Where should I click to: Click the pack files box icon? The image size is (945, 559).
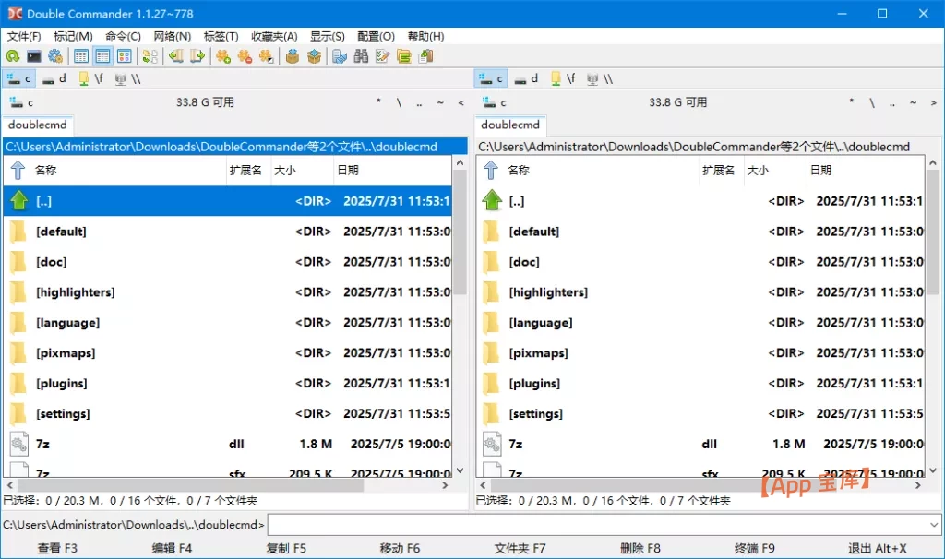click(x=293, y=56)
